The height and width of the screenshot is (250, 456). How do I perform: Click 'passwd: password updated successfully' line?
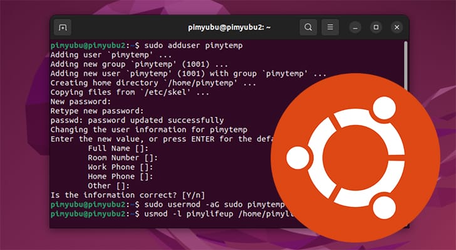pos(137,120)
